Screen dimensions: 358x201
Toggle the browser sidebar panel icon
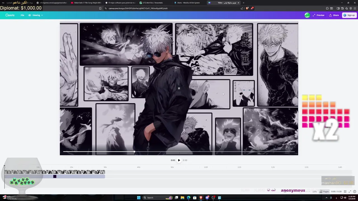click(x=338, y=8)
